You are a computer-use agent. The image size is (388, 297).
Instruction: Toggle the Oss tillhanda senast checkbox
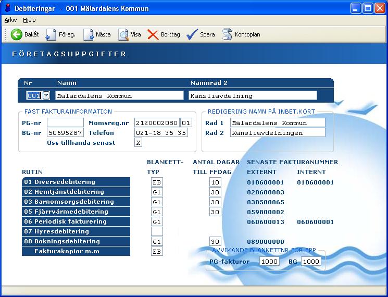click(x=138, y=143)
